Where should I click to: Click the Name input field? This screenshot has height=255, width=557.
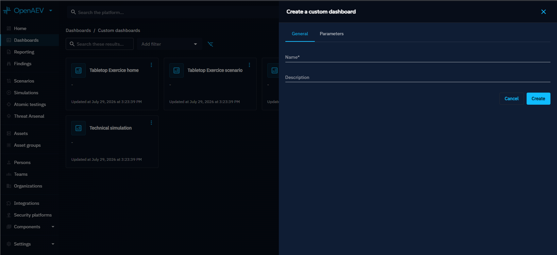click(418, 57)
